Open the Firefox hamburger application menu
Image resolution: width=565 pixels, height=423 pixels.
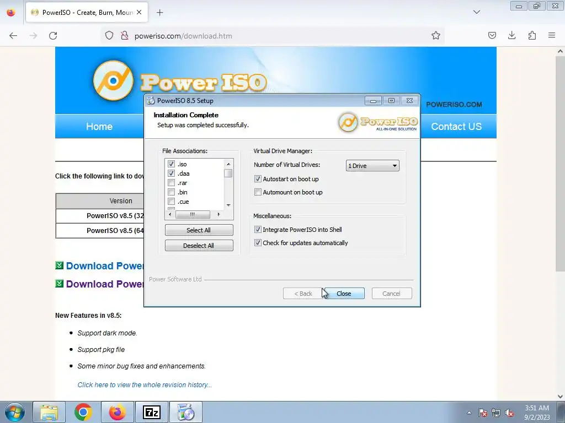[552, 35]
